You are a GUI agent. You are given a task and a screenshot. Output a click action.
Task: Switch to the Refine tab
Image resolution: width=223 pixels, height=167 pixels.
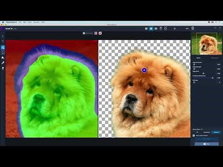click(198, 58)
